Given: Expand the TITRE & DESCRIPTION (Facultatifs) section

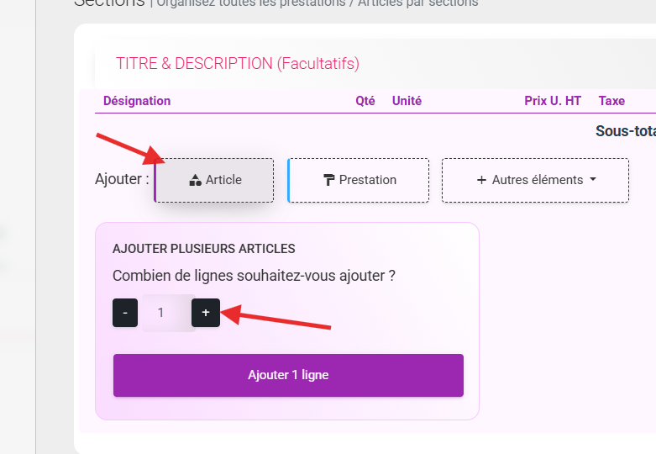Looking at the screenshot, I should (238, 64).
